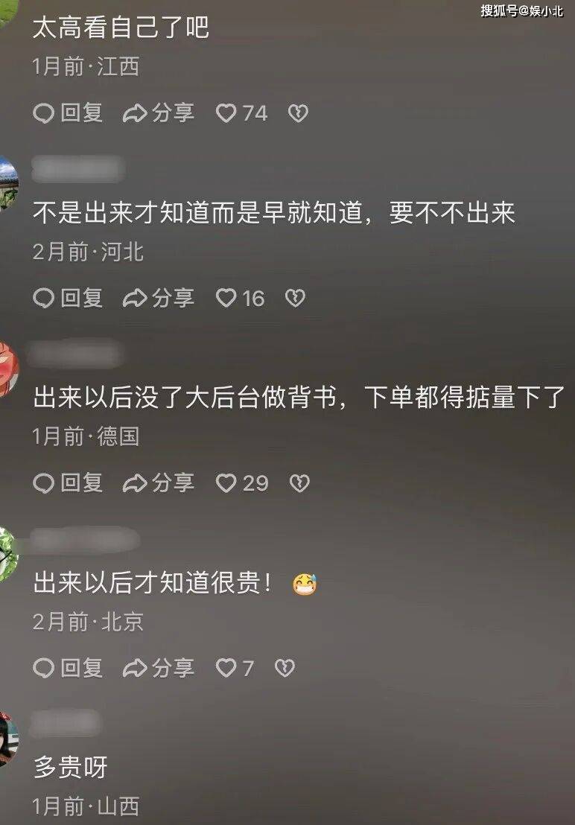This screenshot has width=575, height=825.
Task: Like the comment with 74 likes
Action: click(242, 113)
